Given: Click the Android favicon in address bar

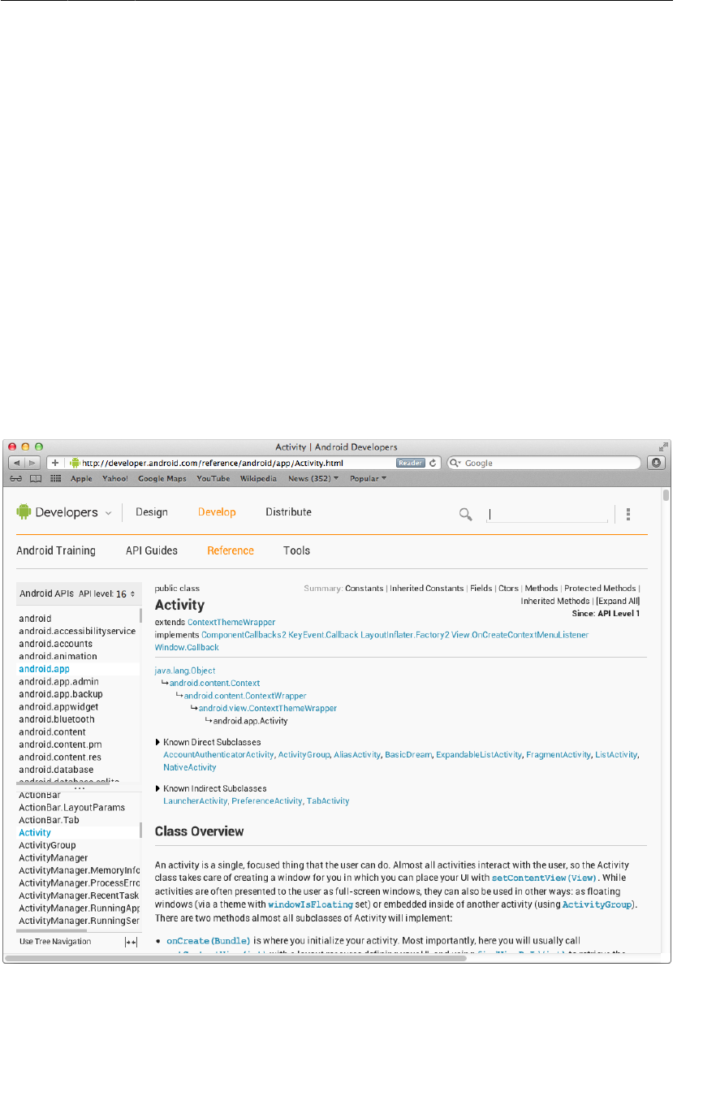Looking at the screenshot, I should (x=75, y=463).
